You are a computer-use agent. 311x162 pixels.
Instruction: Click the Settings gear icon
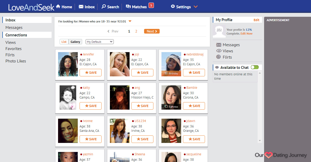coord(173,7)
